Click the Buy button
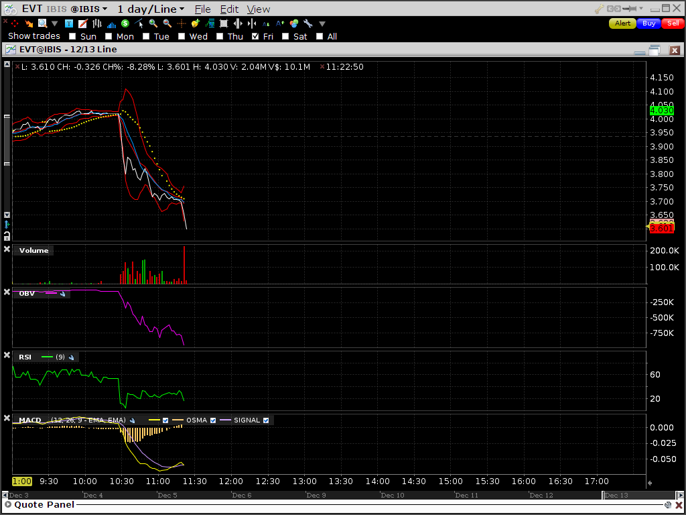Image resolution: width=686 pixels, height=515 pixels. [x=648, y=23]
